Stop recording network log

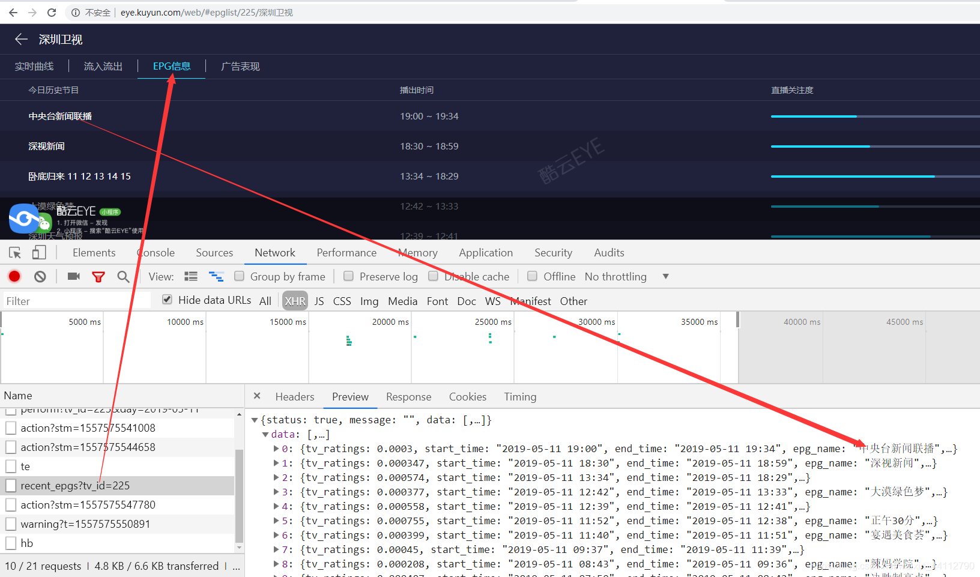(x=14, y=276)
